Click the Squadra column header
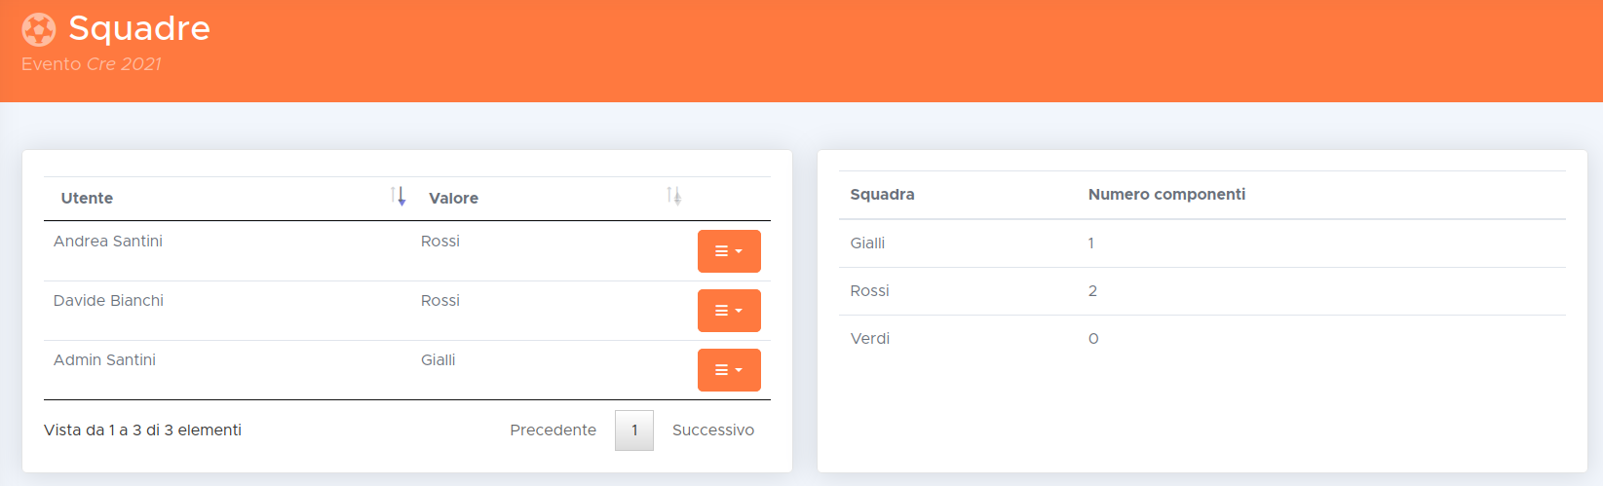The height and width of the screenshot is (486, 1603). (x=882, y=195)
